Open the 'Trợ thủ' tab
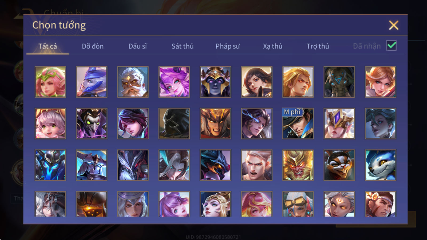This screenshot has width=427, height=240. 318,46
